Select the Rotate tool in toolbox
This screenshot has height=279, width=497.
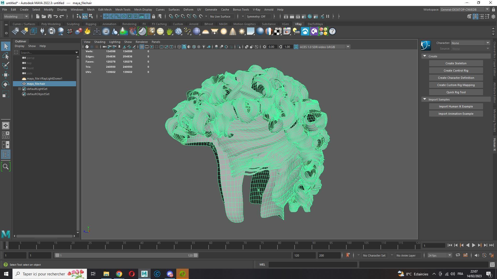click(x=6, y=84)
